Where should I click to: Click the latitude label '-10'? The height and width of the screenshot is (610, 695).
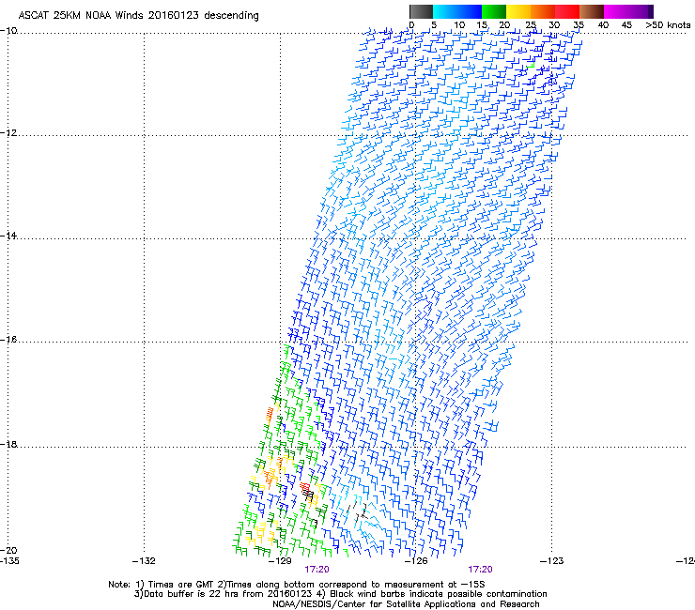8,31
